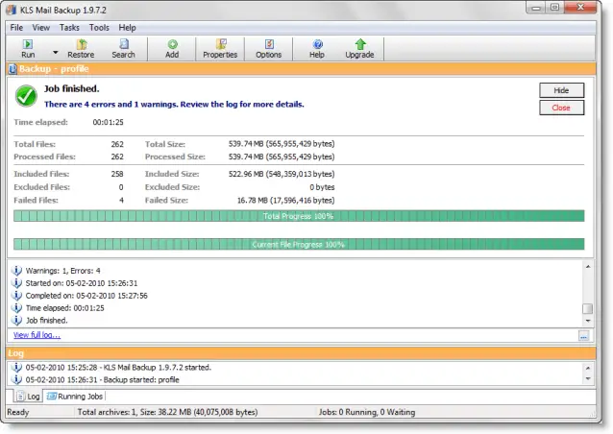Click the Current File Progress 100% bar
The width and height of the screenshot is (613, 434).
click(x=299, y=245)
